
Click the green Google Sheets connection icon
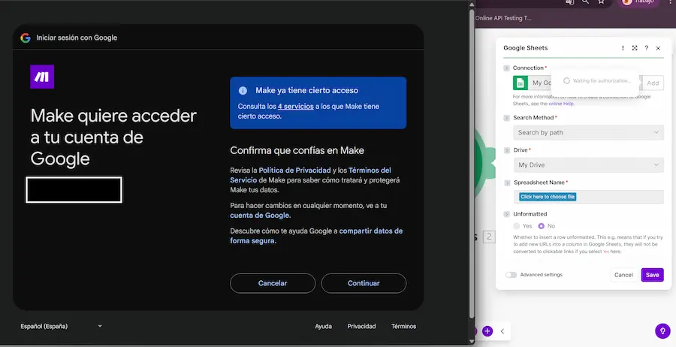[x=521, y=83]
